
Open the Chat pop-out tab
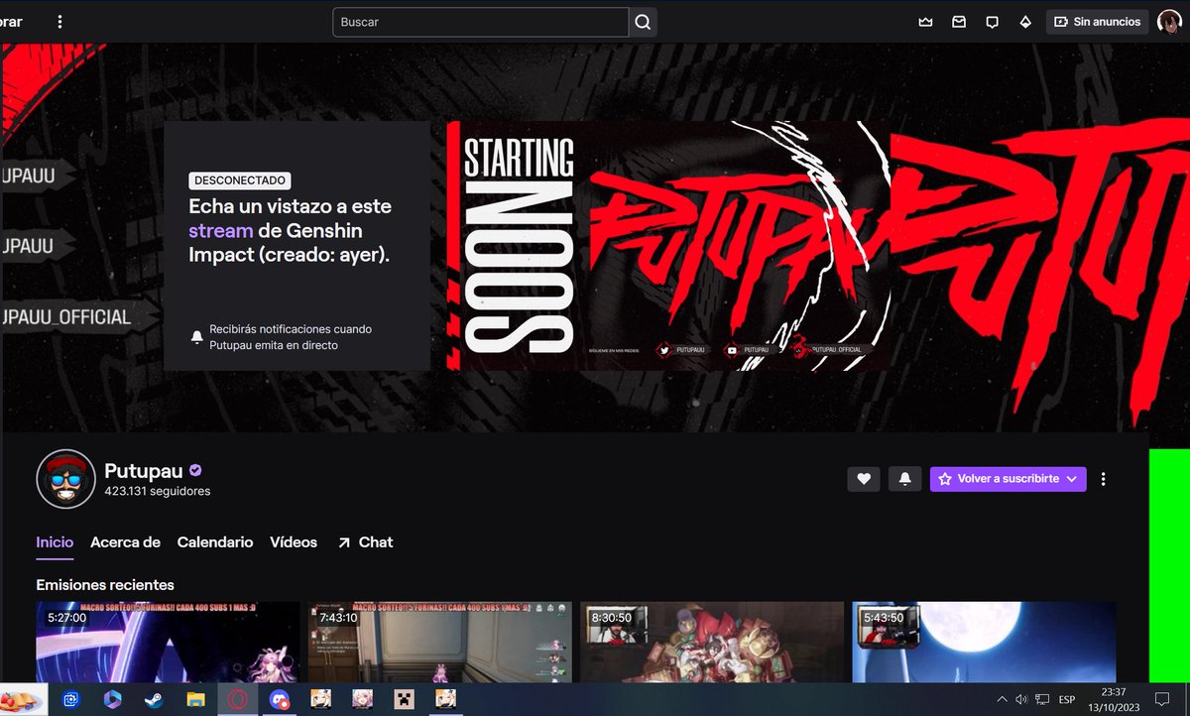pyautogui.click(x=365, y=542)
